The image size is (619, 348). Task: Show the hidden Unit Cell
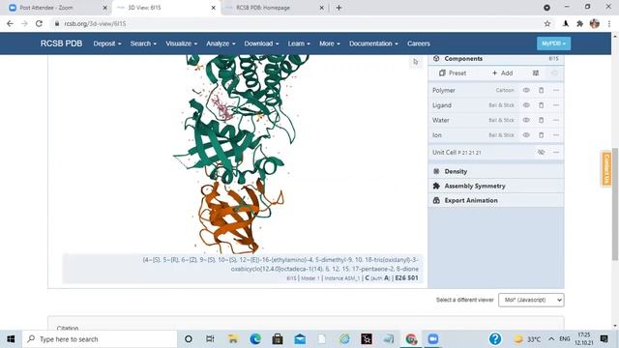542,152
